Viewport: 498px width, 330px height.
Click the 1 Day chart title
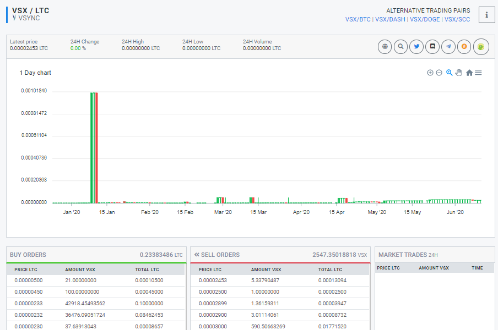[x=35, y=73]
